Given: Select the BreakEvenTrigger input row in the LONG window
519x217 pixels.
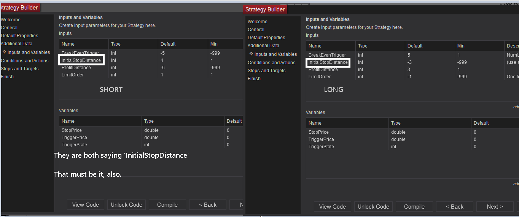Looking at the screenshot, I should point(327,55).
